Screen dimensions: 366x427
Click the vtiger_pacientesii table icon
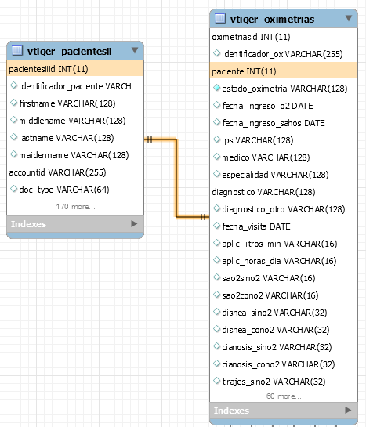point(17,50)
